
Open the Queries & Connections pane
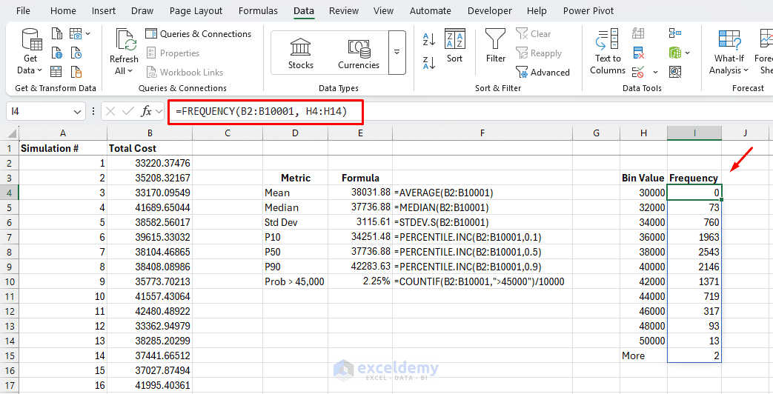click(x=198, y=33)
